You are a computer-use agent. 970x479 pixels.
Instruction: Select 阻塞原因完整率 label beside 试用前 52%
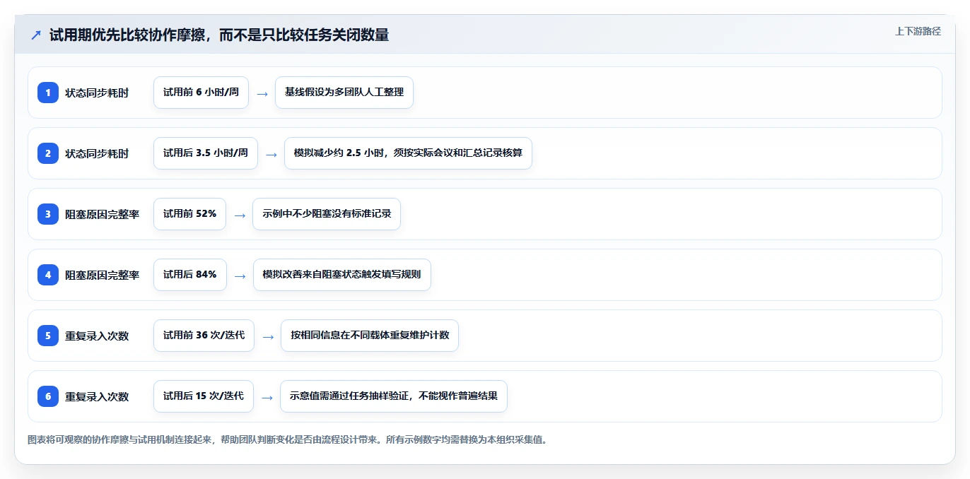click(x=102, y=214)
